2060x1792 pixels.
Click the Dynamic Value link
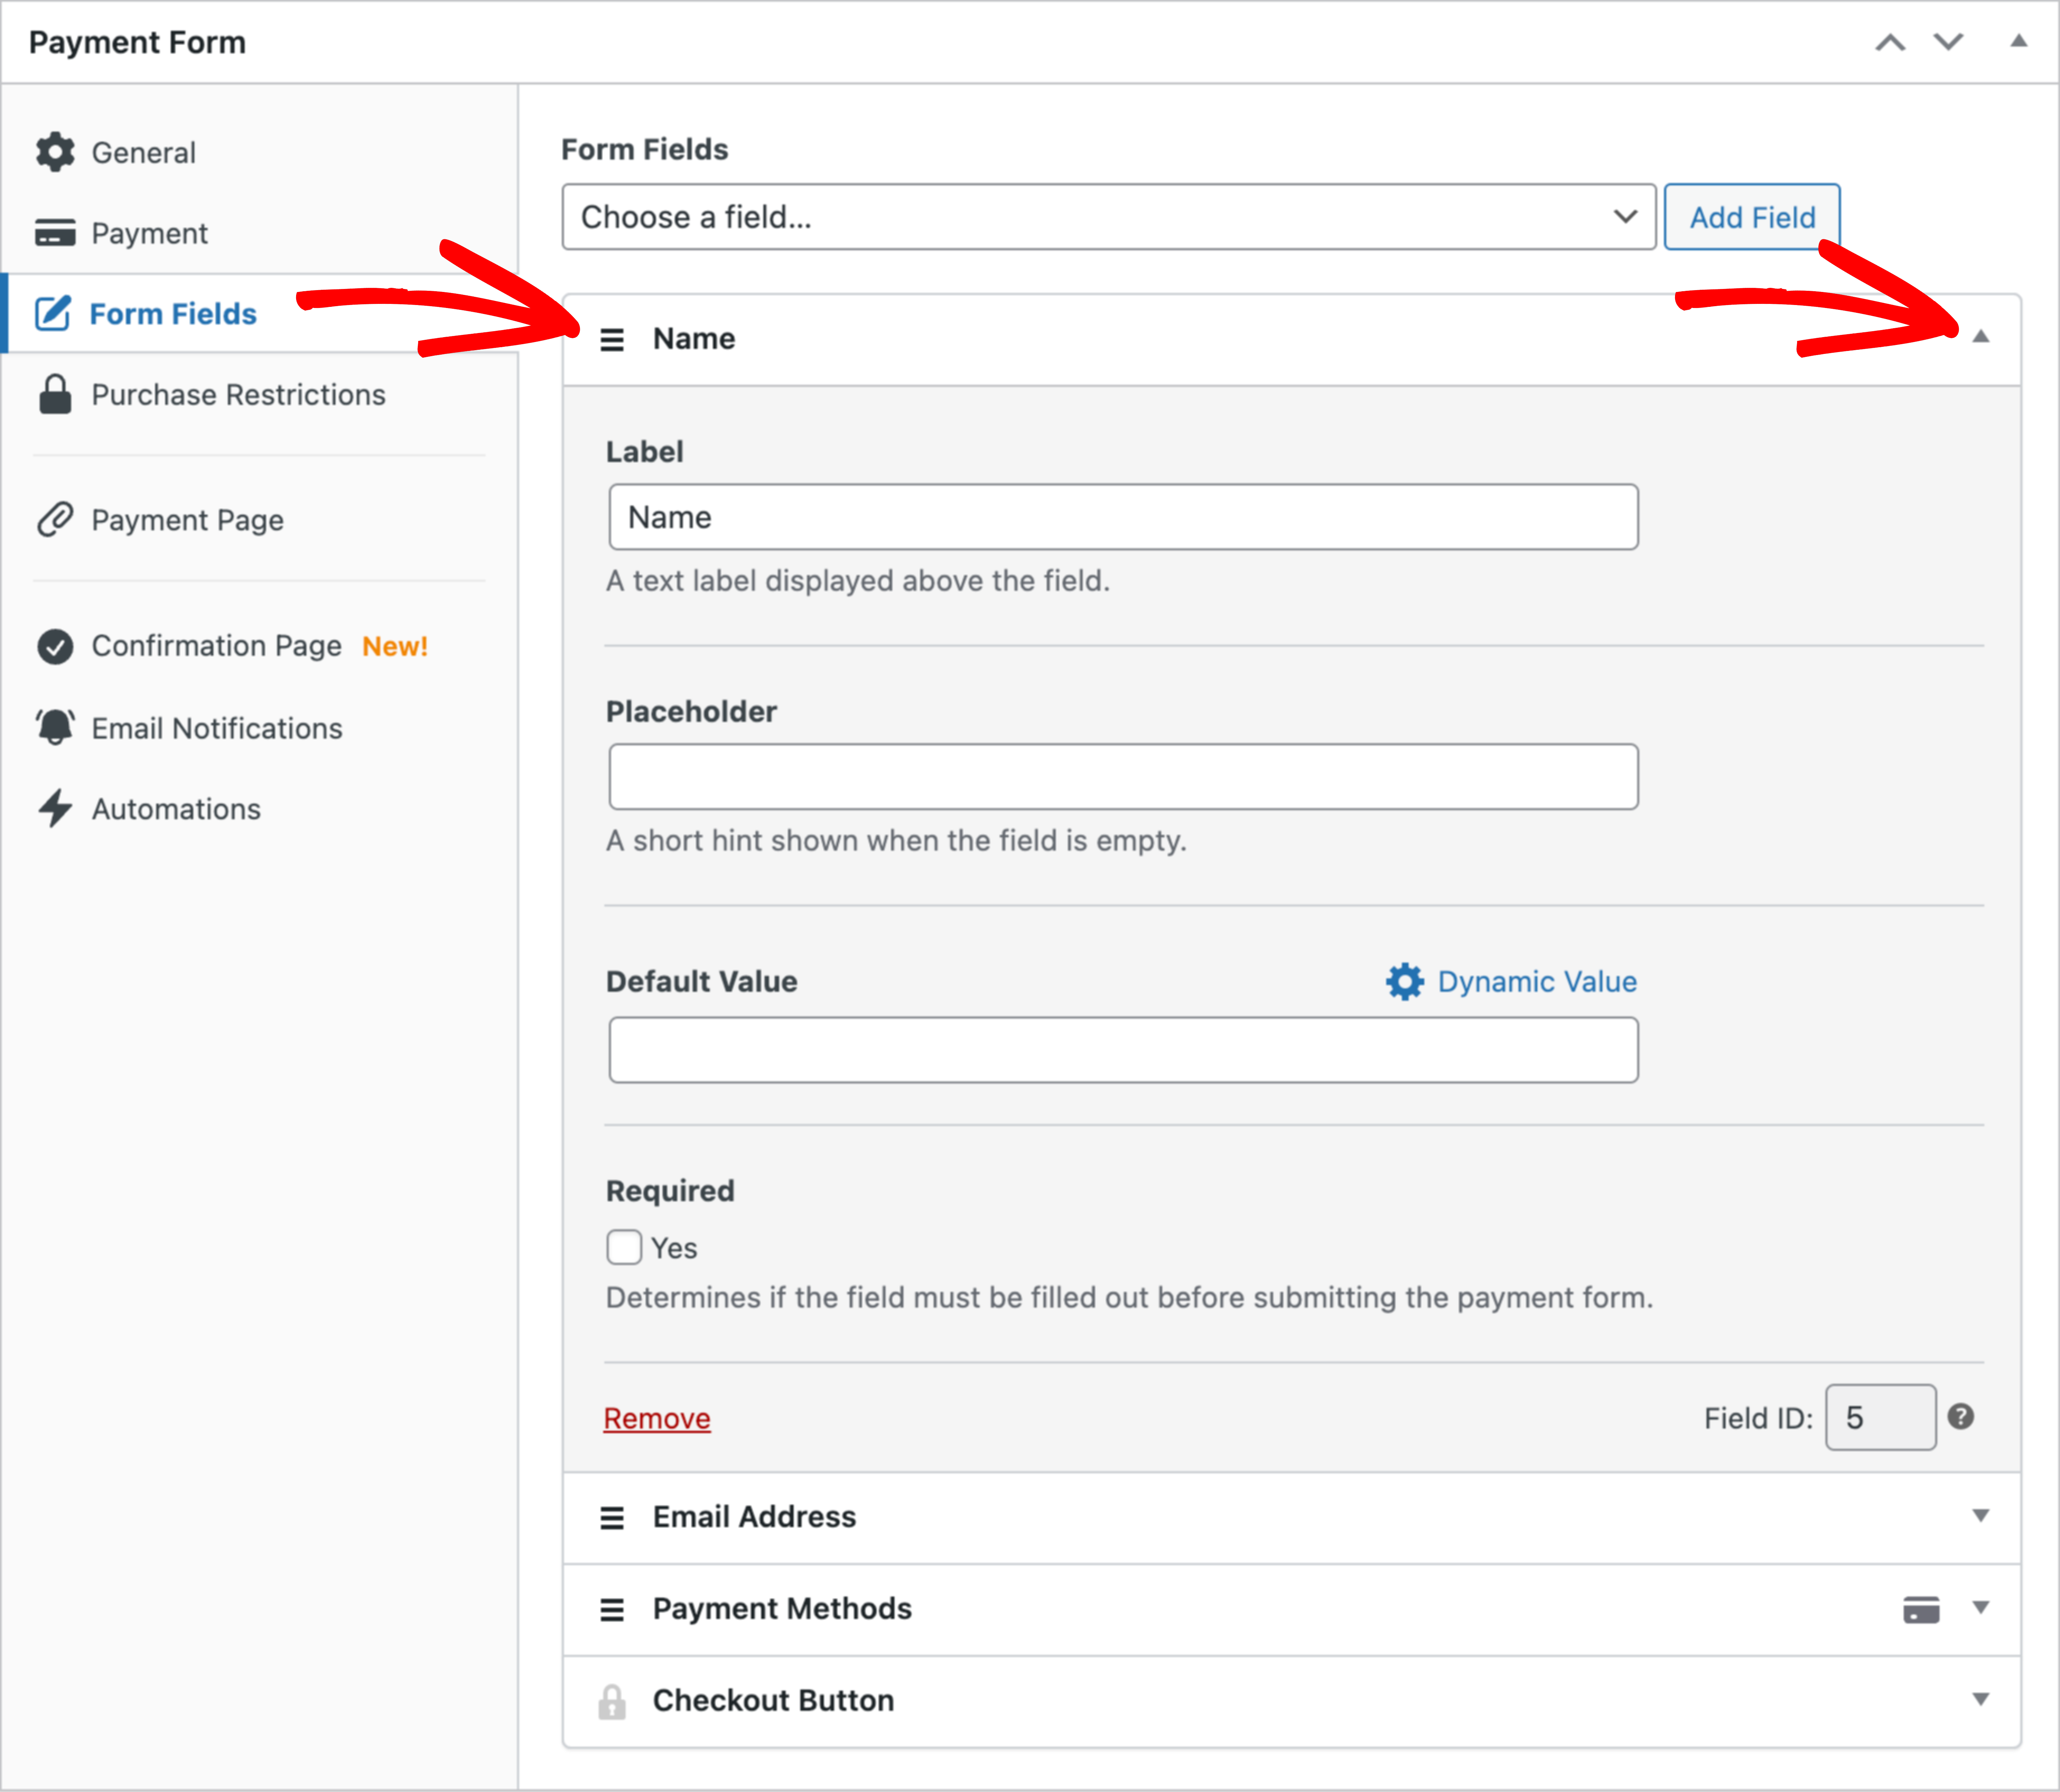coord(1537,981)
